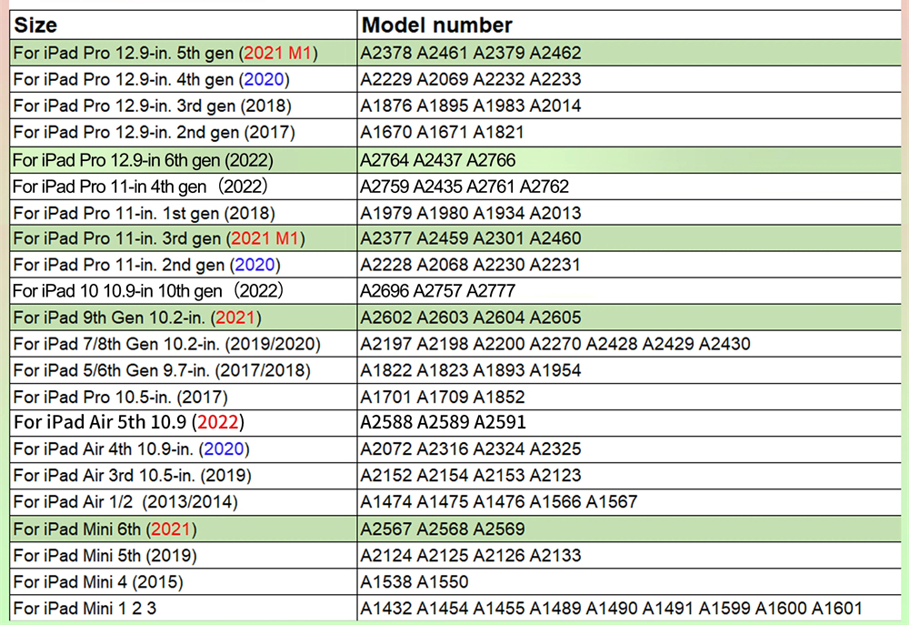Select model numbers "A2072 A2316 A2324 A2325"
This screenshot has width=909, height=625.
click(x=470, y=449)
